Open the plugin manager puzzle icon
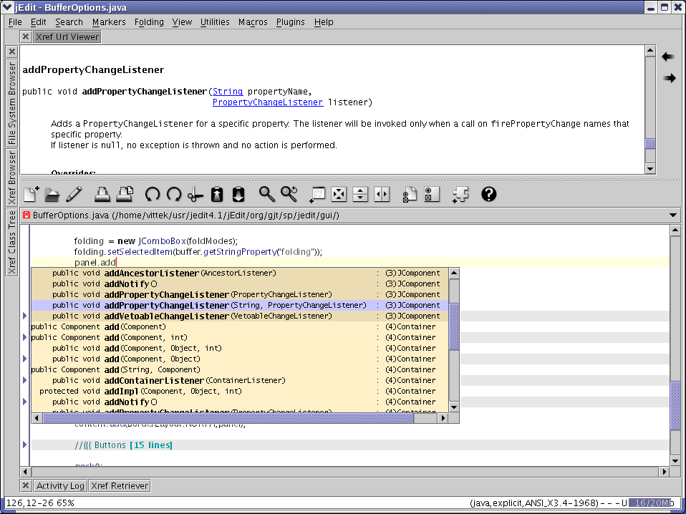This screenshot has width=686, height=514. tap(460, 194)
